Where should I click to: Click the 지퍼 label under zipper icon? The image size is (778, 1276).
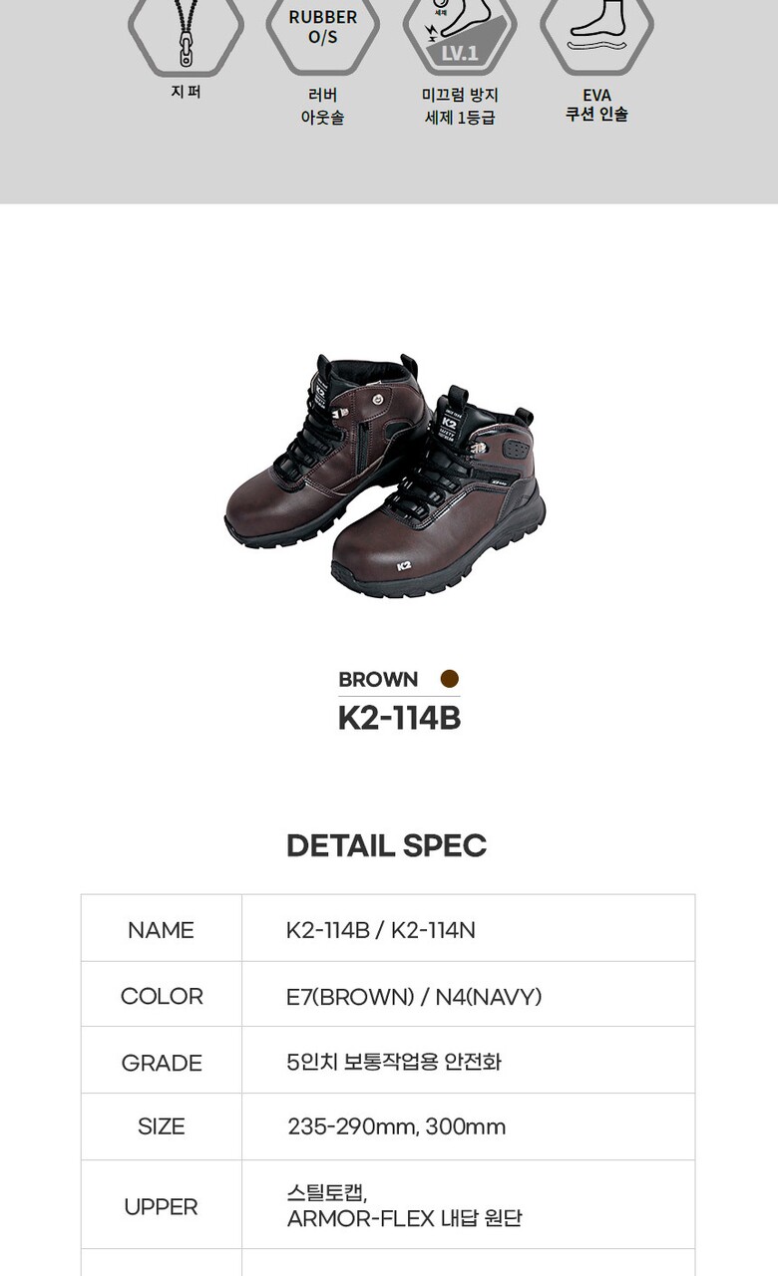(x=186, y=93)
